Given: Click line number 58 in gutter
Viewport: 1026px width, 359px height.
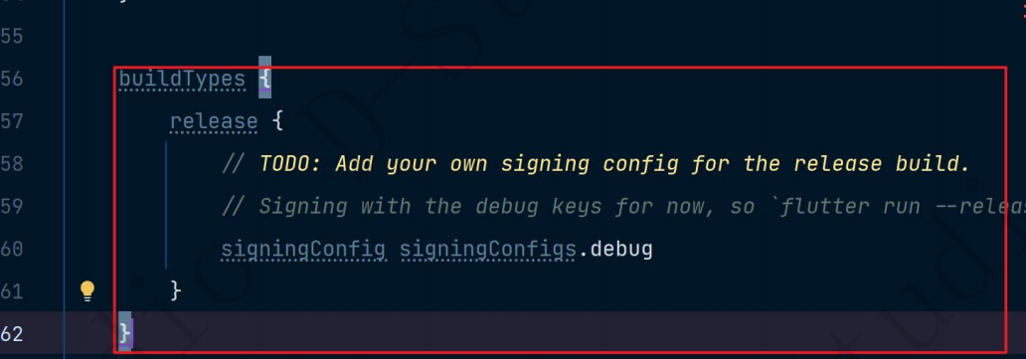Looking at the screenshot, I should (x=12, y=164).
